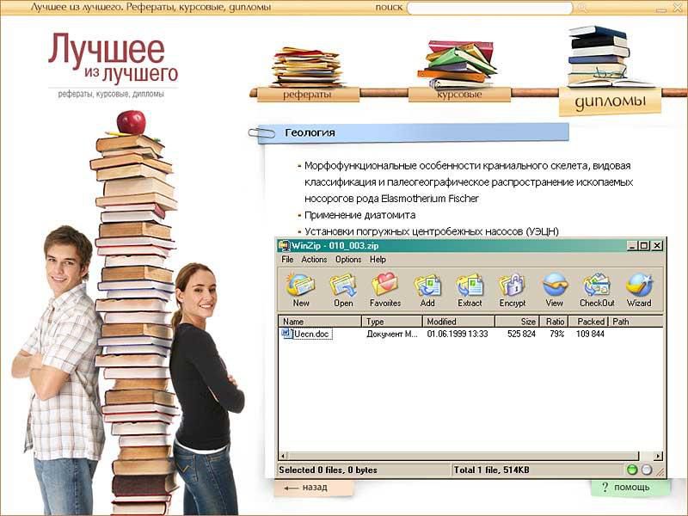688x516 pixels.
Task: Sort file list by Name column
Action: tap(320, 322)
